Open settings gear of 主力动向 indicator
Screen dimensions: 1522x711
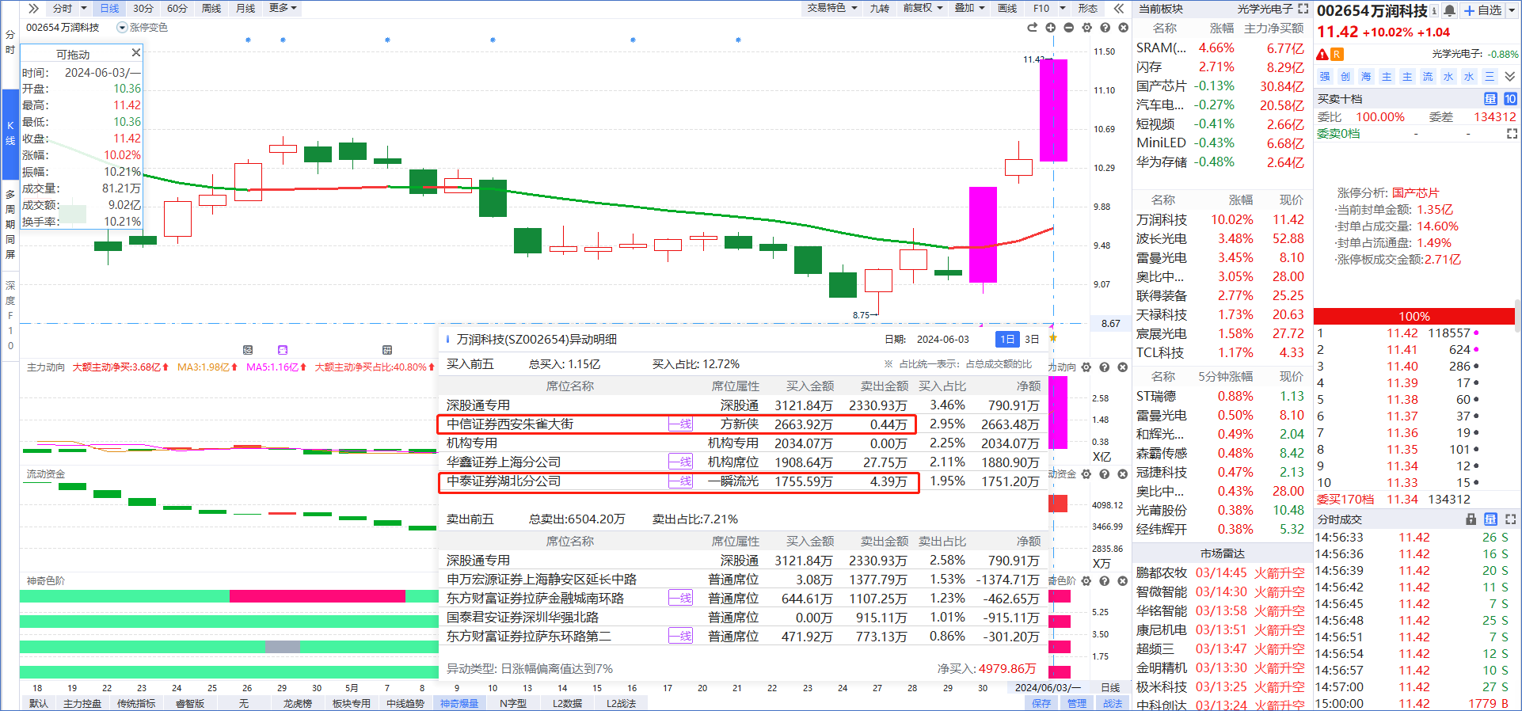click(x=1086, y=367)
